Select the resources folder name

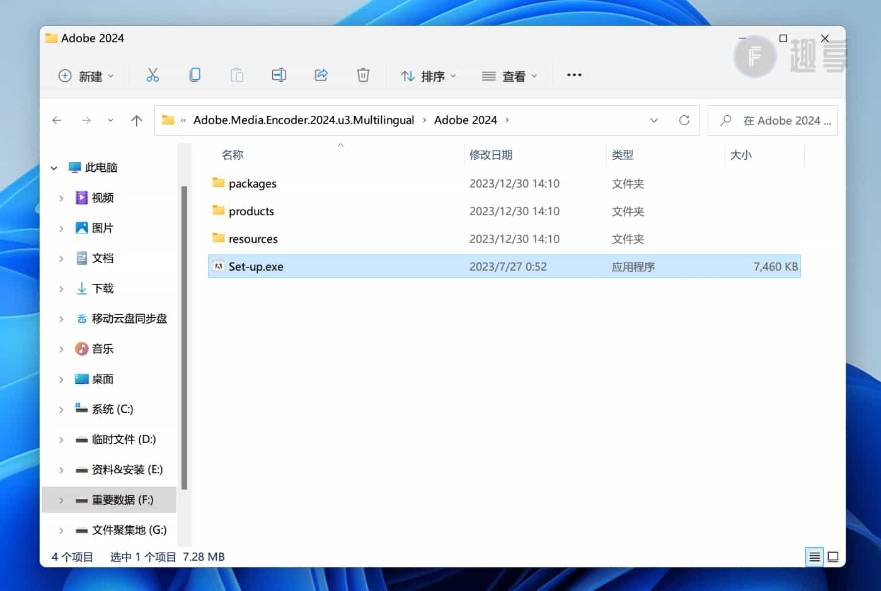(x=253, y=239)
